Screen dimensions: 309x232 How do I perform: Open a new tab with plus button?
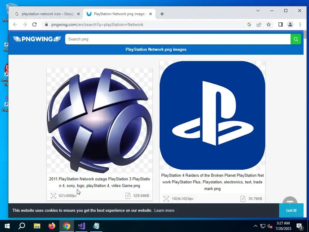162,14
